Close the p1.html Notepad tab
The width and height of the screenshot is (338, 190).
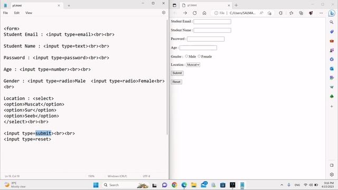59,6
